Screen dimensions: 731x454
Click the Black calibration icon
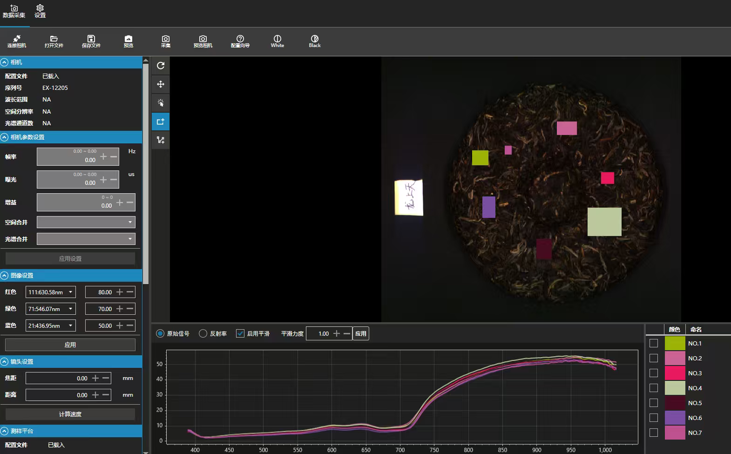[314, 41]
